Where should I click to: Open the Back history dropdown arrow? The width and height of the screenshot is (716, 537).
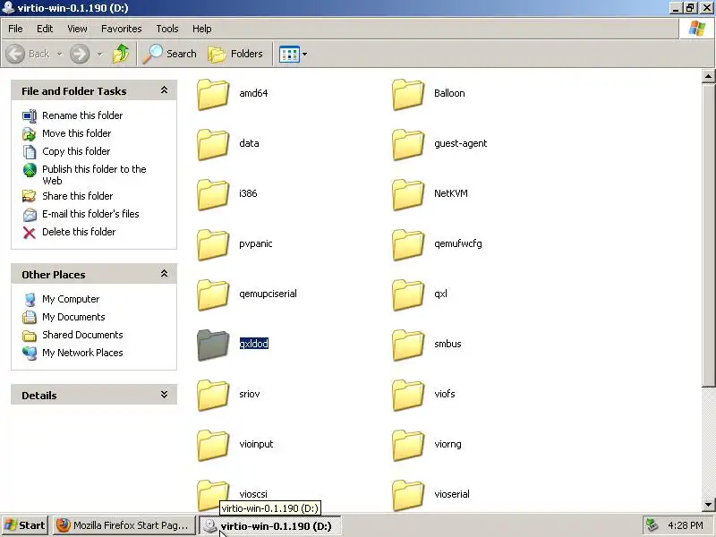60,55
